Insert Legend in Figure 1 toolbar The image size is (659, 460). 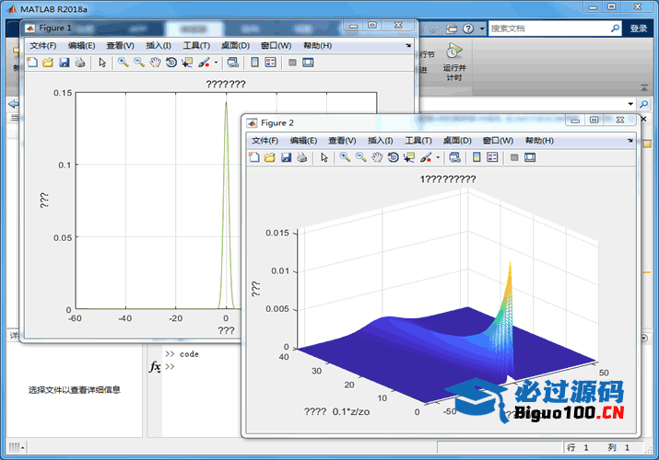point(270,63)
